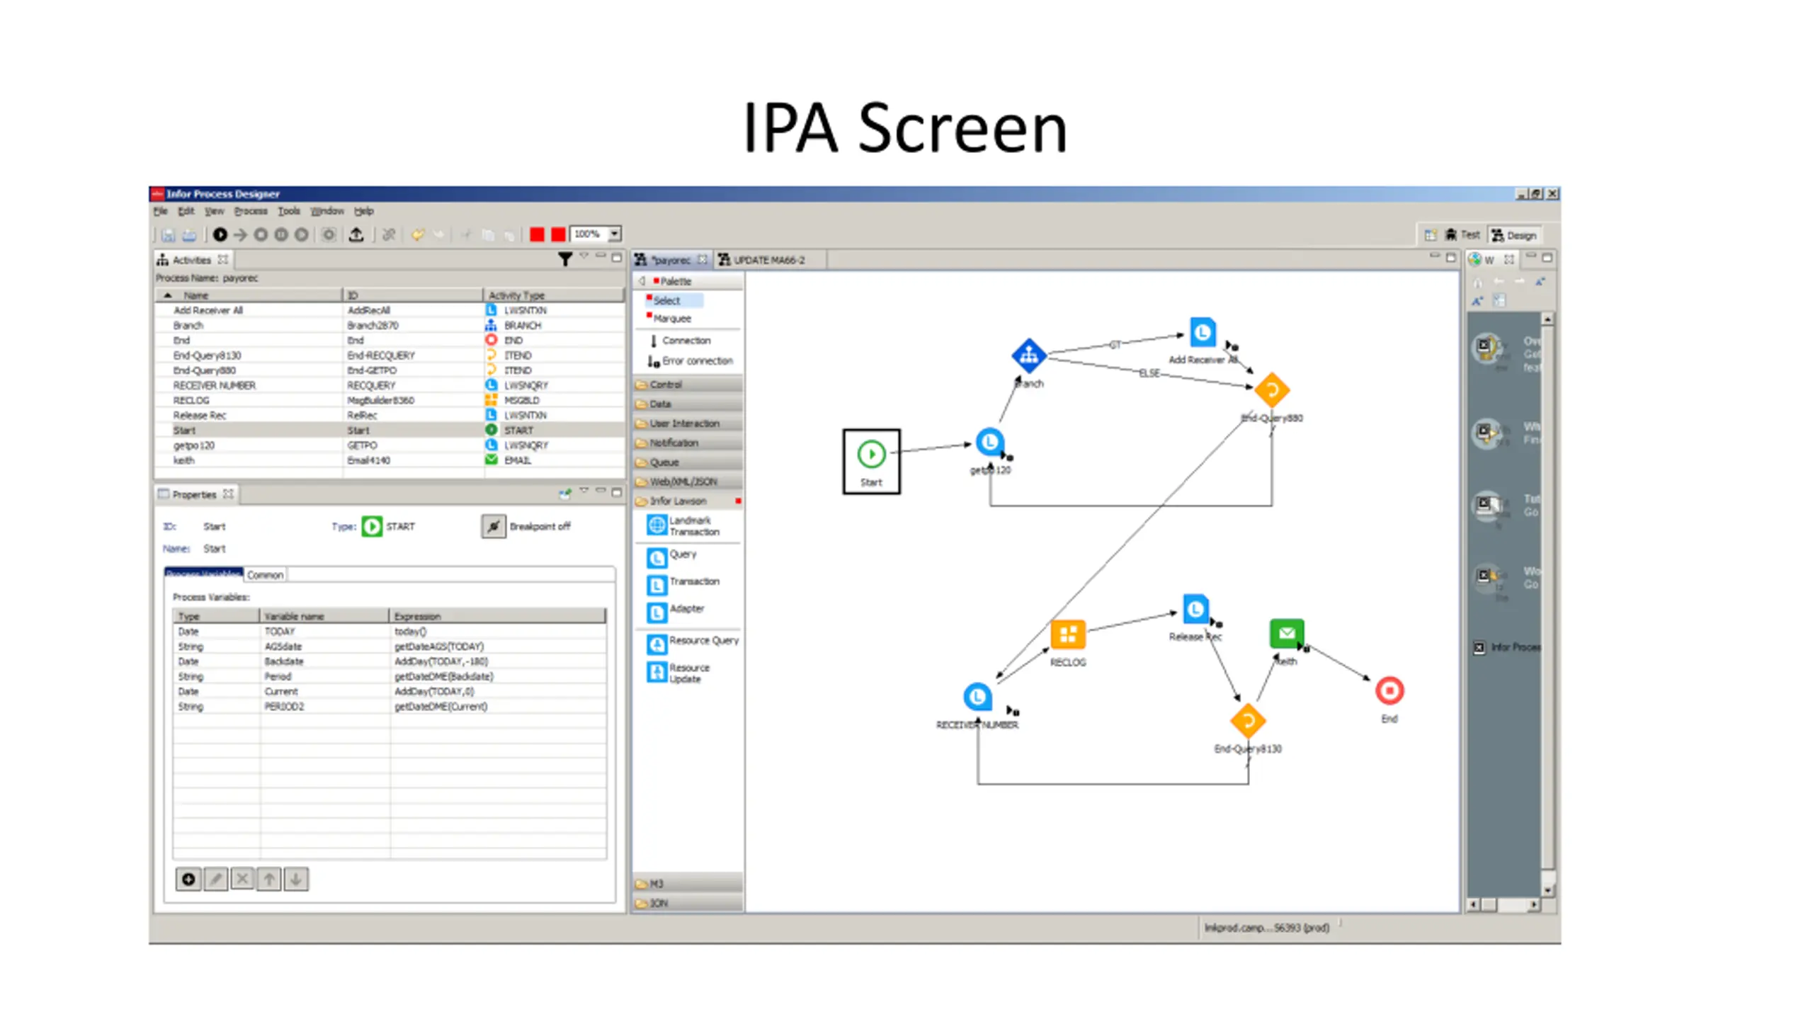Click the End-Query880 orange node
The width and height of the screenshot is (1813, 1019).
click(x=1271, y=390)
